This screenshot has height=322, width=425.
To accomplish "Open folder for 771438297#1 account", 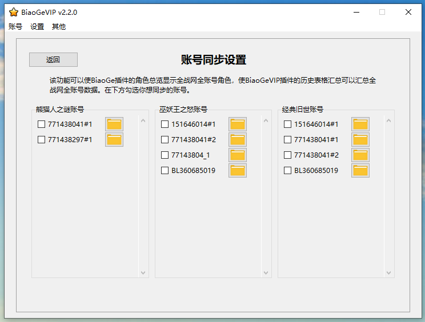I will (x=114, y=139).
